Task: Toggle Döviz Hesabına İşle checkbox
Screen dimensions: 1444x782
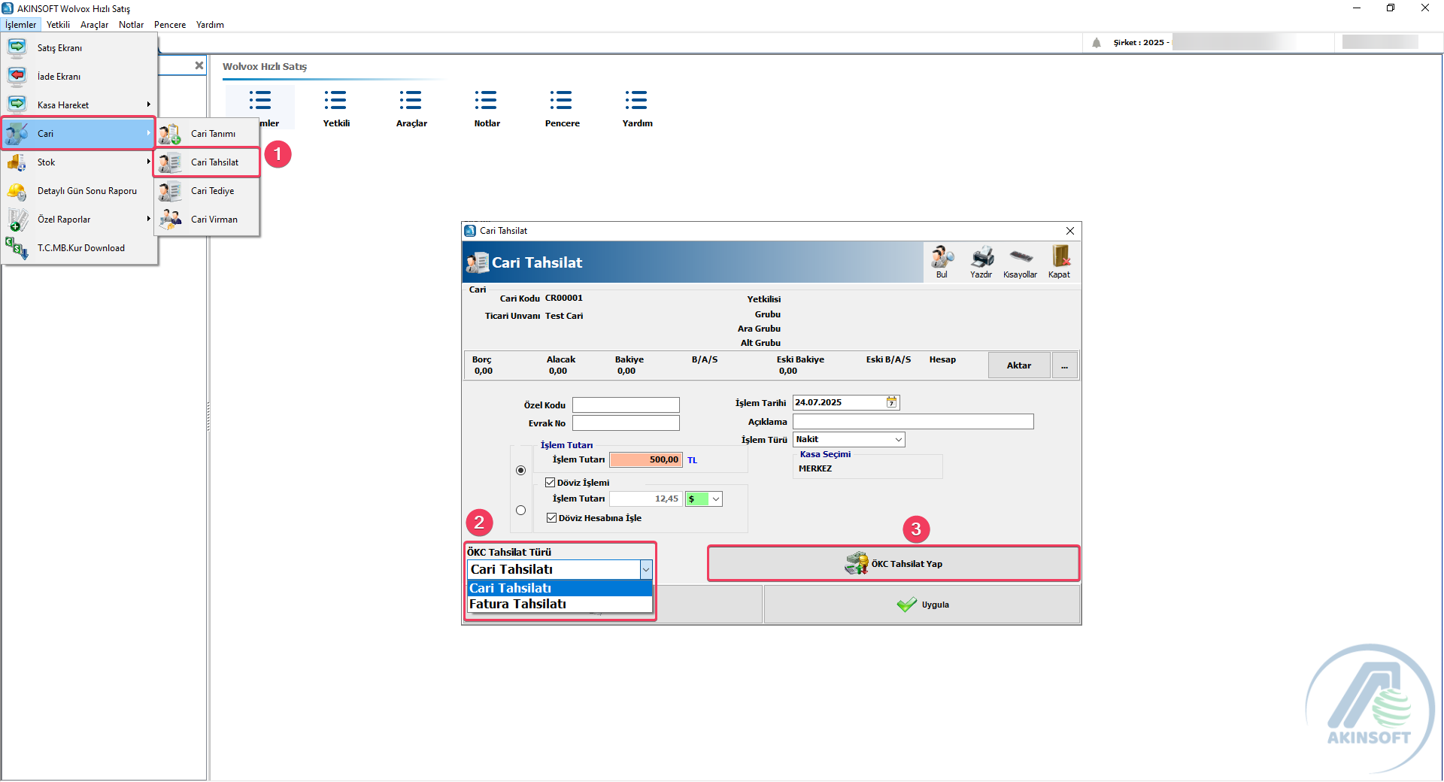Action: 552,518
